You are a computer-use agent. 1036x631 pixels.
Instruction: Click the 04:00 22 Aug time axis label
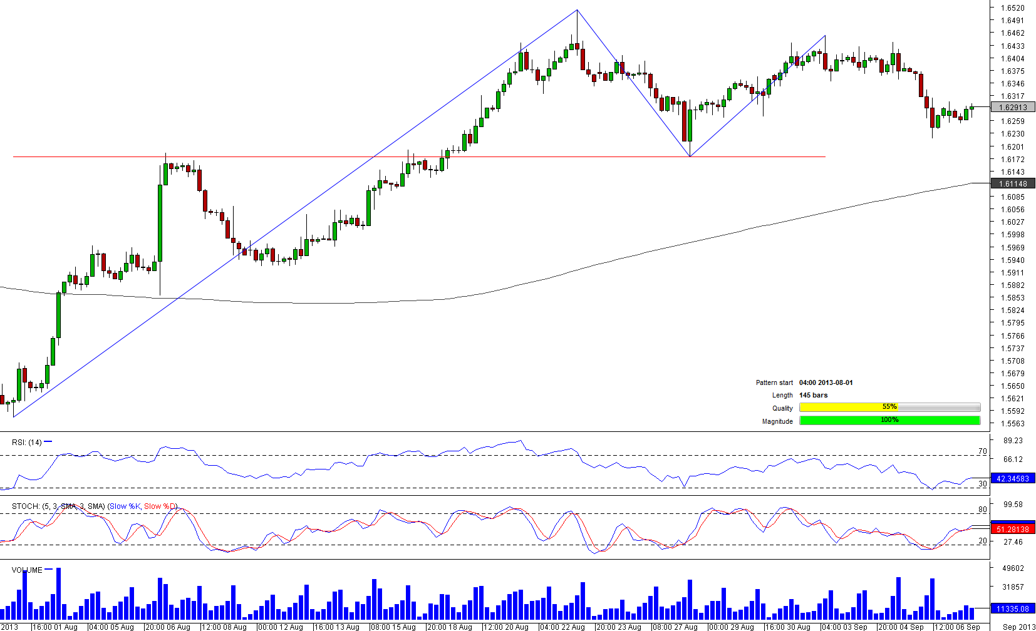pyautogui.click(x=562, y=627)
